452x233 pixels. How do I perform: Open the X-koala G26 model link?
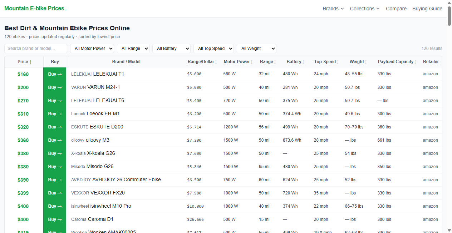click(x=101, y=153)
